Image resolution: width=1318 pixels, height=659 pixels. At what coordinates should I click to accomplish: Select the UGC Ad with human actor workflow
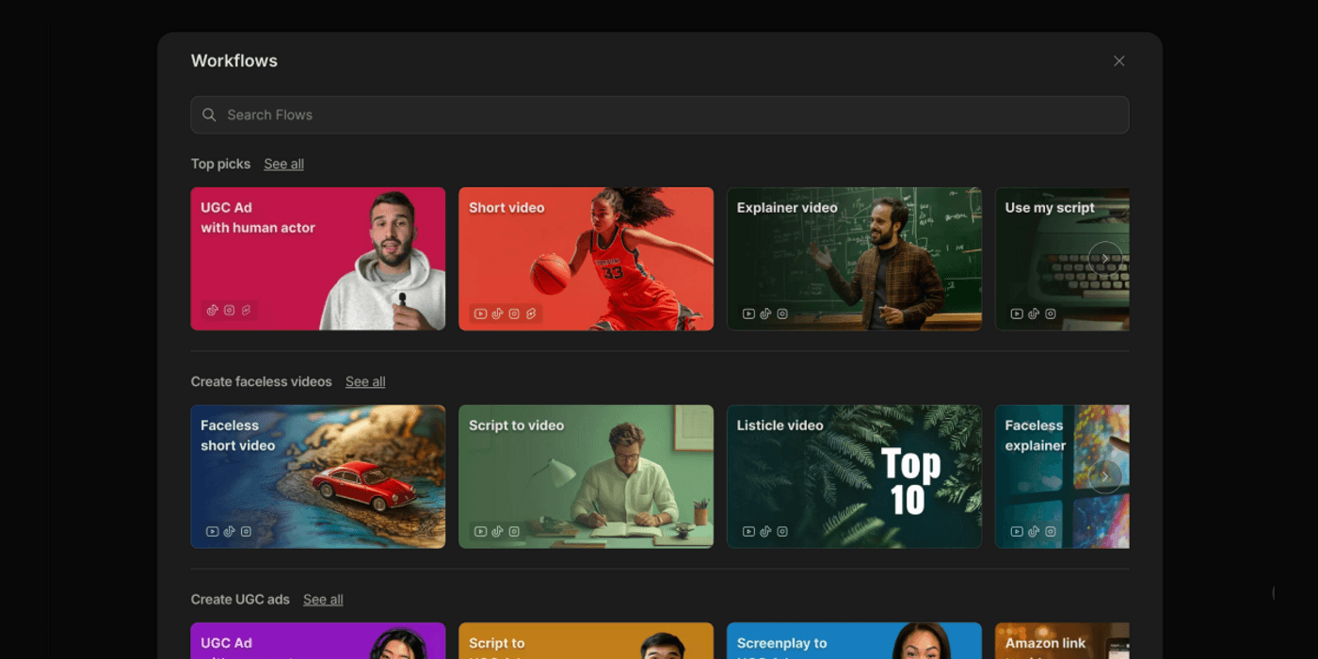tap(317, 259)
